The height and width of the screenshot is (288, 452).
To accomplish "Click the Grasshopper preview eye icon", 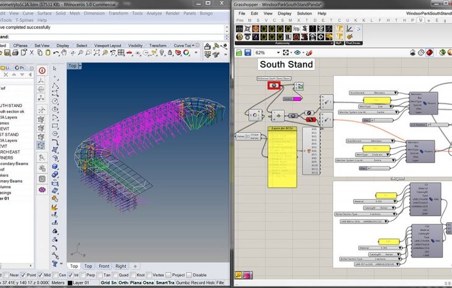I will point(296,53).
